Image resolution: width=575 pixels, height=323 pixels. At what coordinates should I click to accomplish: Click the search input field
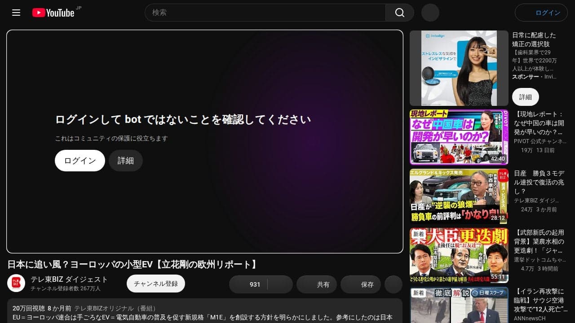[265, 13]
